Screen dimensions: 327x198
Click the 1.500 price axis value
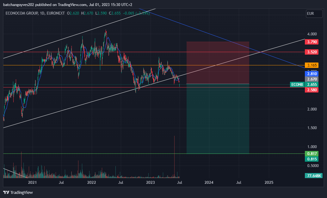(312, 128)
